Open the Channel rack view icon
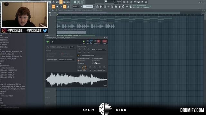 coord(105,6)
